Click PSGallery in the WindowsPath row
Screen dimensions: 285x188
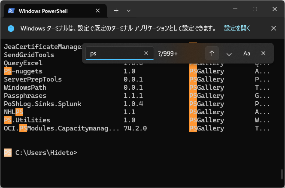pos(206,88)
